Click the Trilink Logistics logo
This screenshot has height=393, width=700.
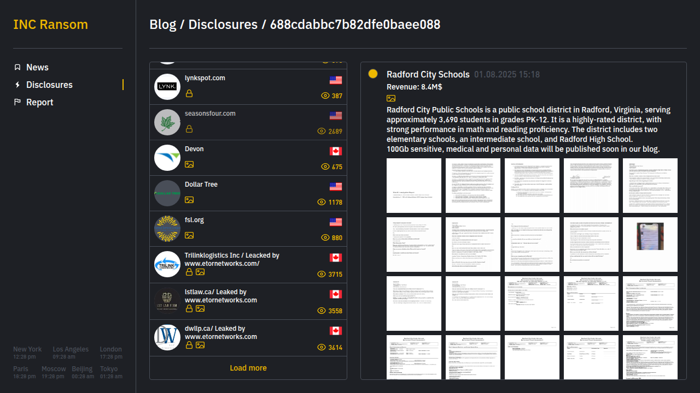tap(167, 264)
